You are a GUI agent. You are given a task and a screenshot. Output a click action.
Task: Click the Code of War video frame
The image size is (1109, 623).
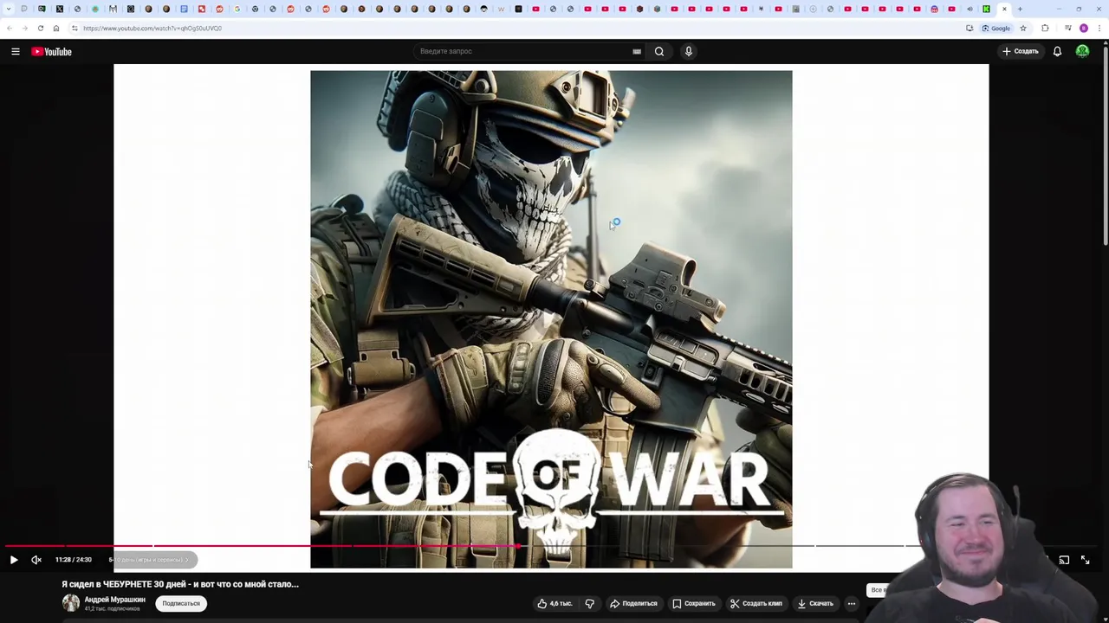pos(551,318)
